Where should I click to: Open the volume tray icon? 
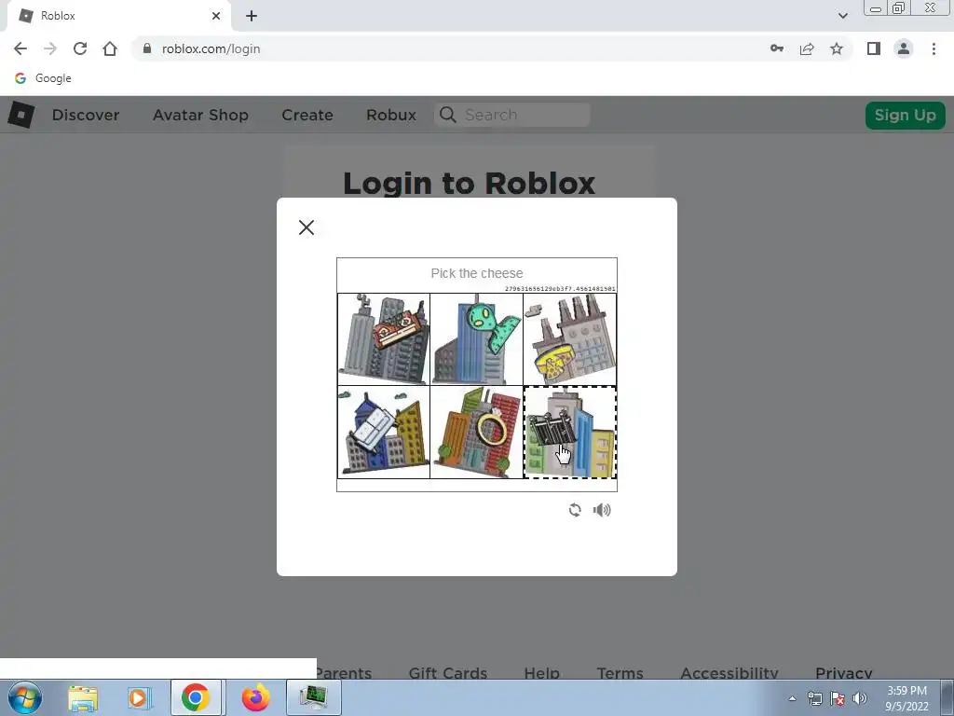860,698
